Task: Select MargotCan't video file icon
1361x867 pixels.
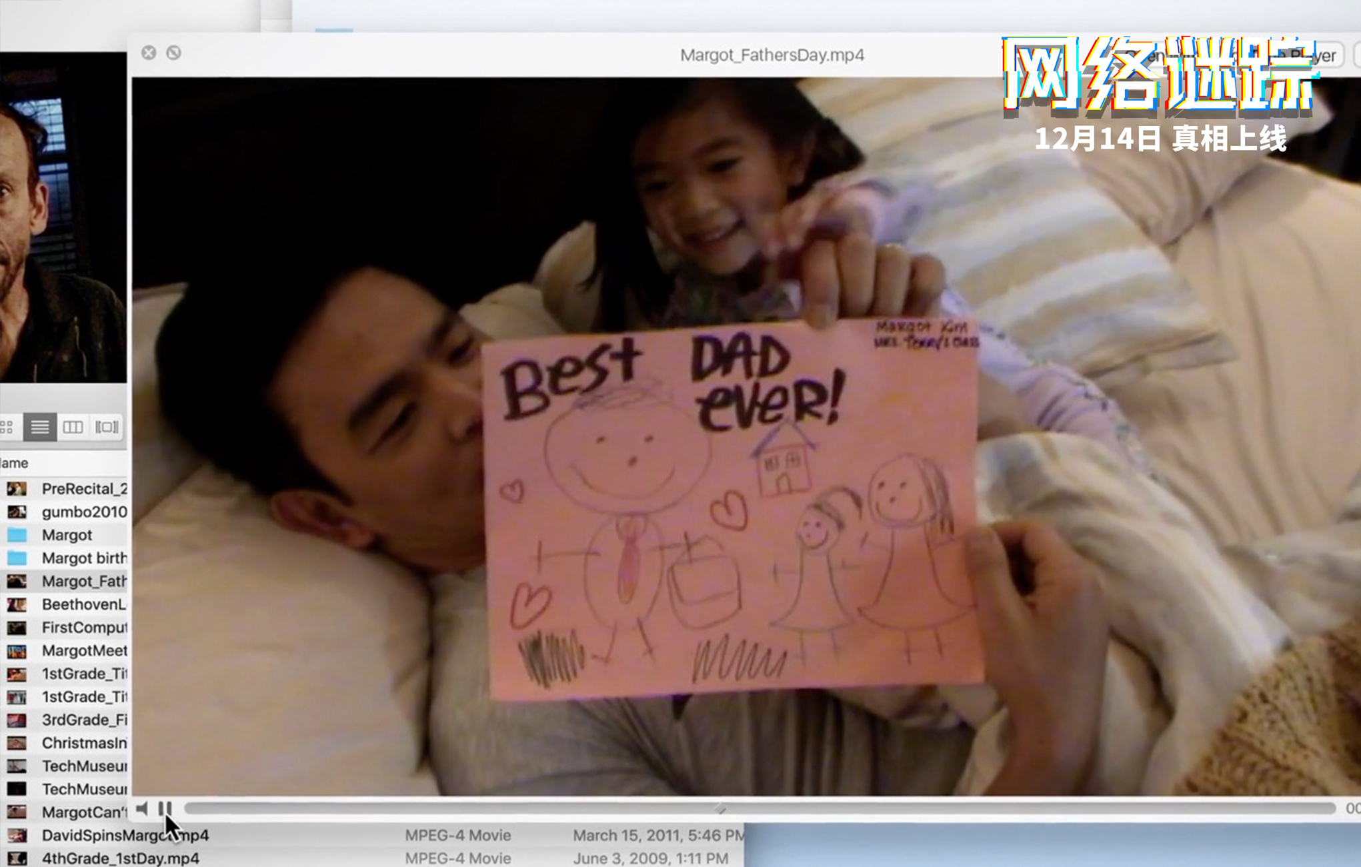Action: 17,812
